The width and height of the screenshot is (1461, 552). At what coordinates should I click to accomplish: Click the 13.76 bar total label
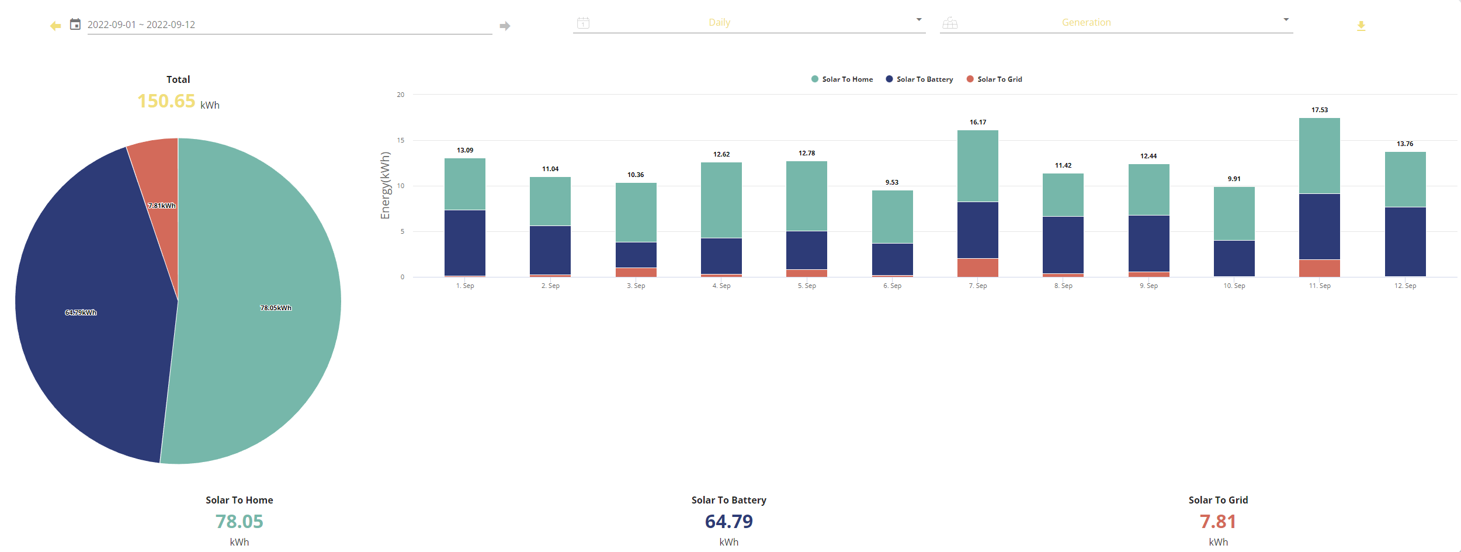click(1405, 144)
